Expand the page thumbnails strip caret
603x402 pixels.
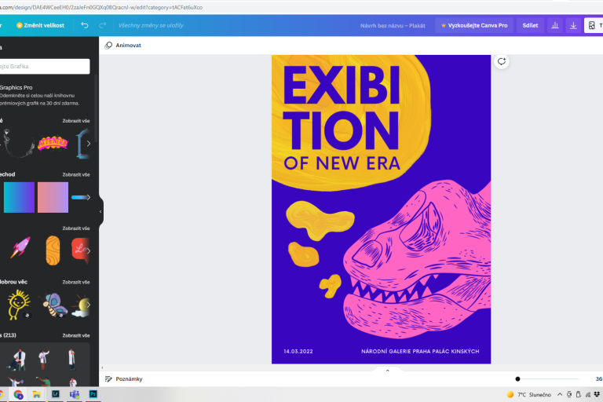tap(387, 371)
